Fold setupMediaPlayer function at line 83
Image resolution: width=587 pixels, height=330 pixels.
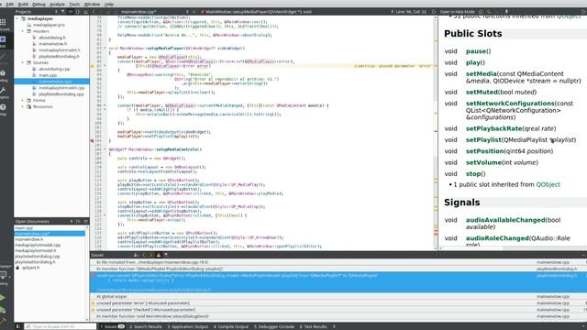pyautogui.click(x=105, y=49)
